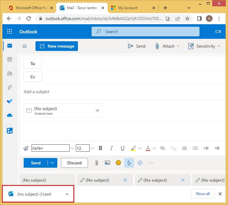Image resolution: width=228 pixels, height=205 pixels.
Task: Switch to My Account browser tab
Action: 128,8
